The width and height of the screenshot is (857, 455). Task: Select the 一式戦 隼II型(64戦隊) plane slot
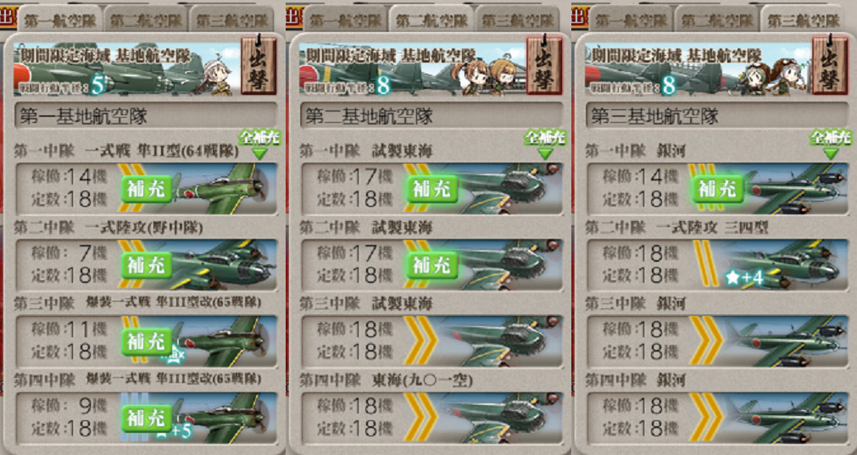(147, 188)
